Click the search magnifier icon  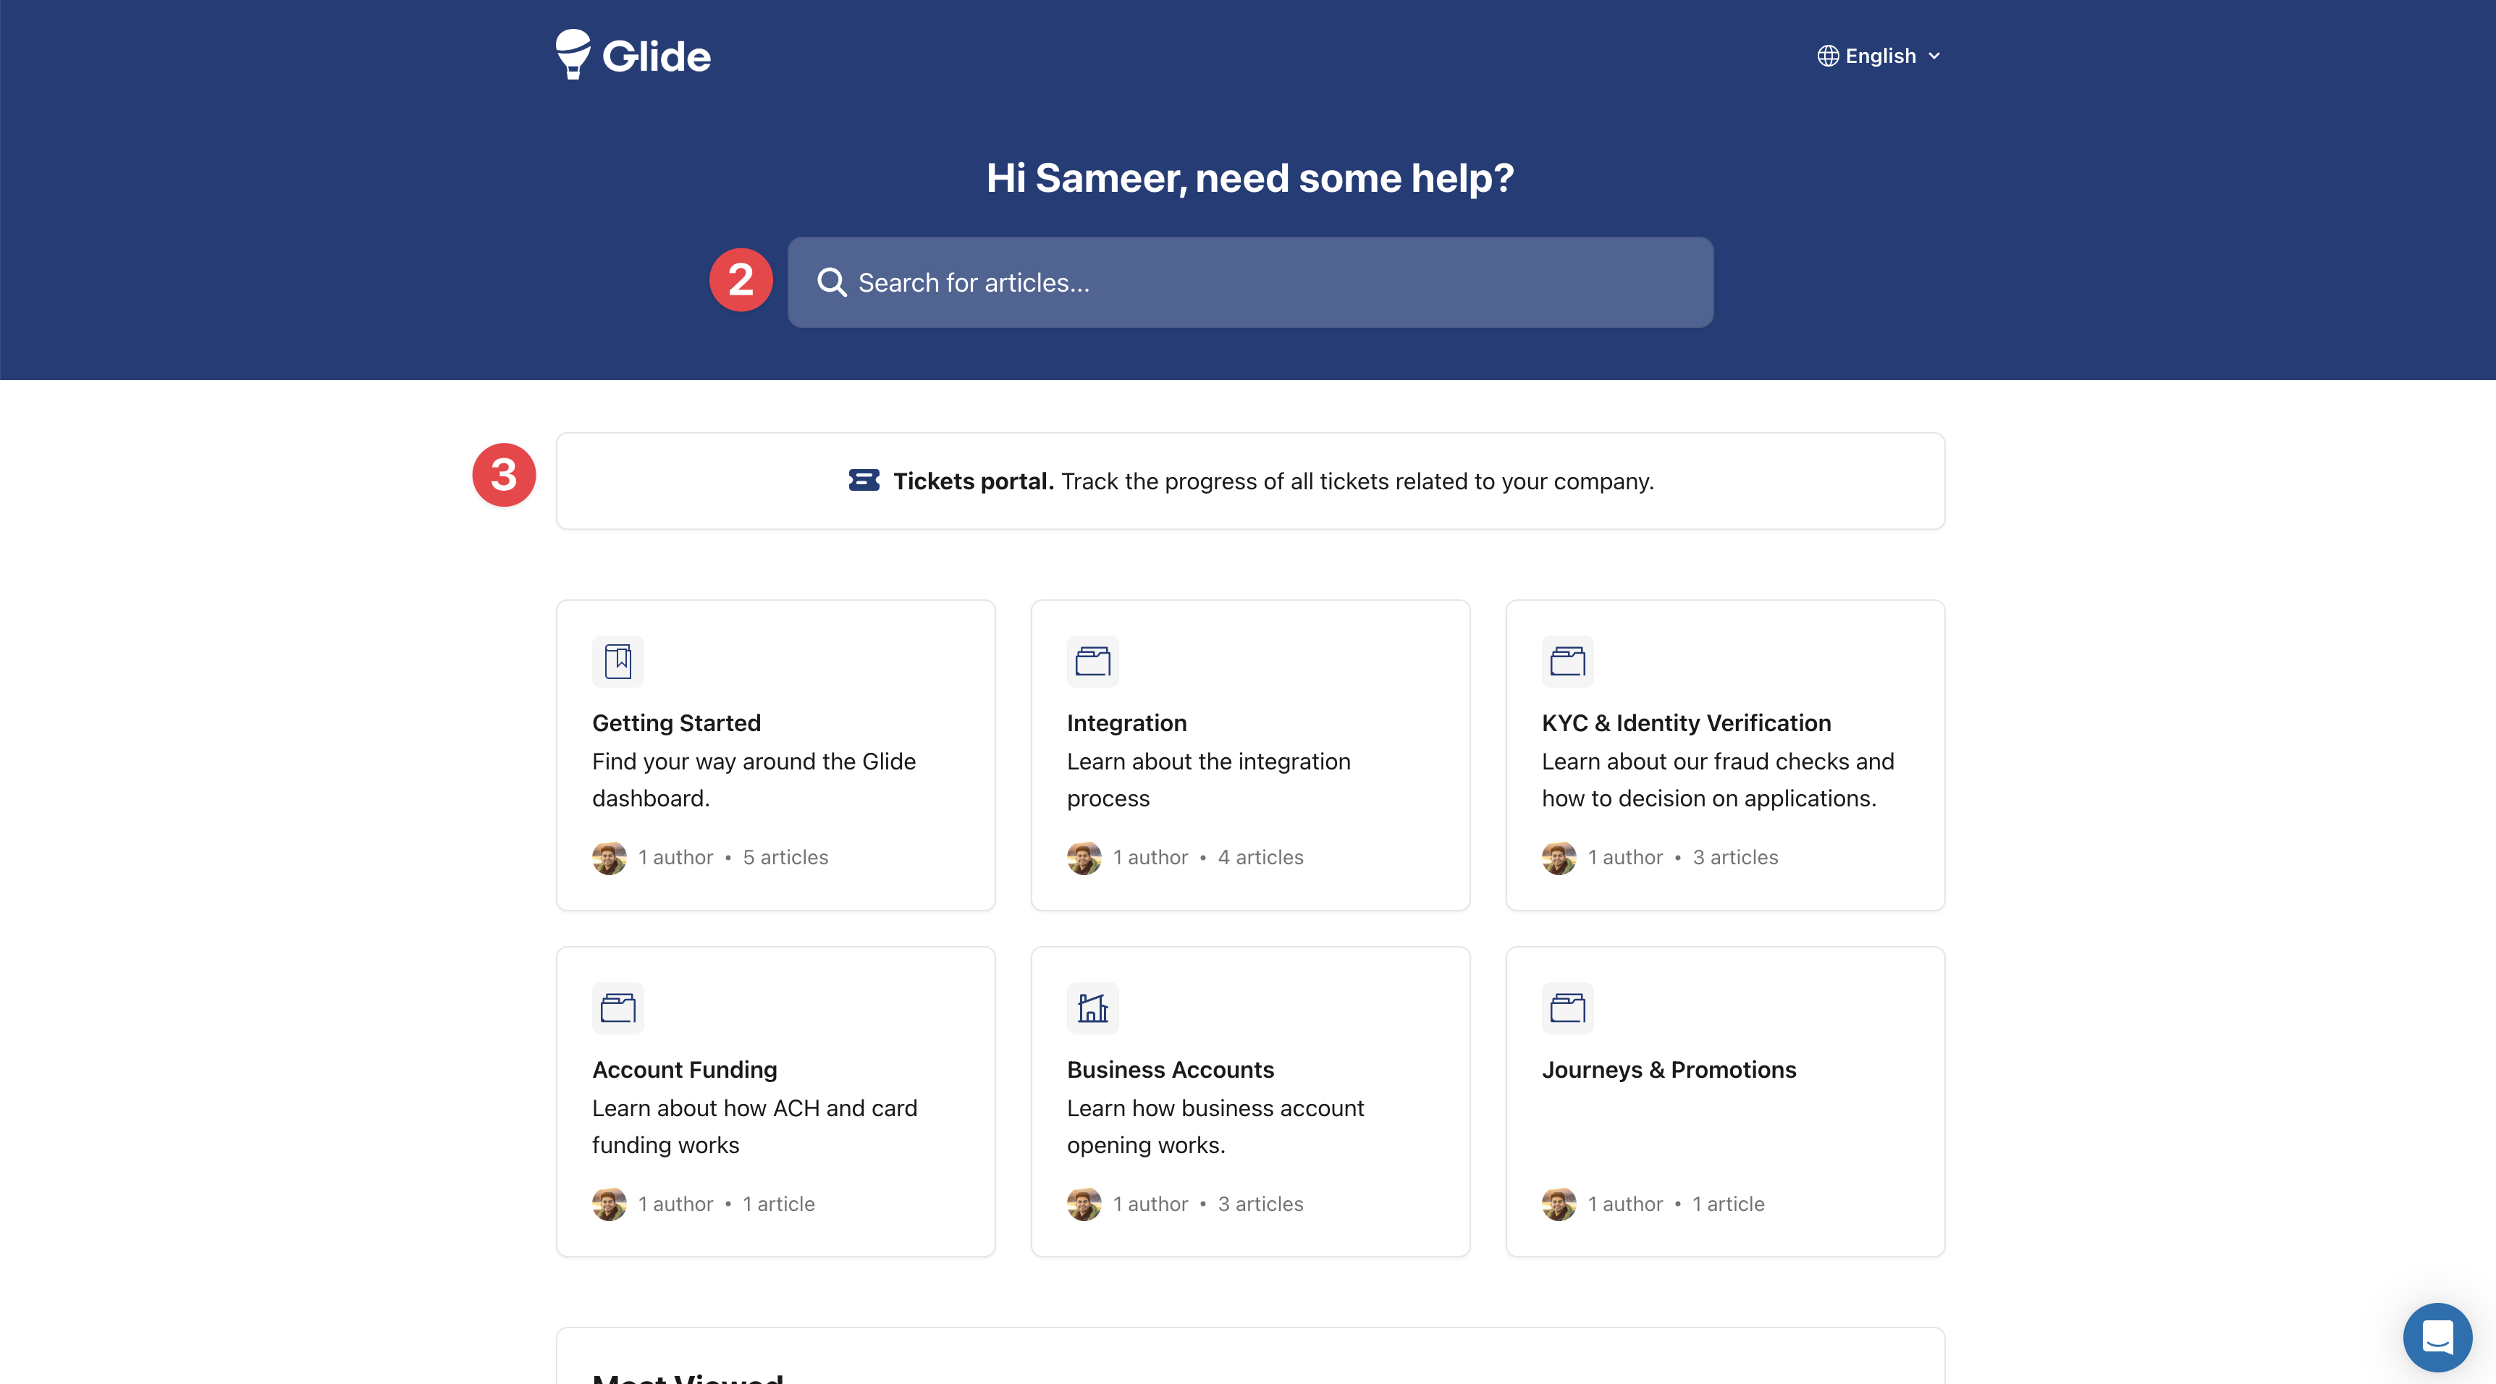tap(831, 282)
